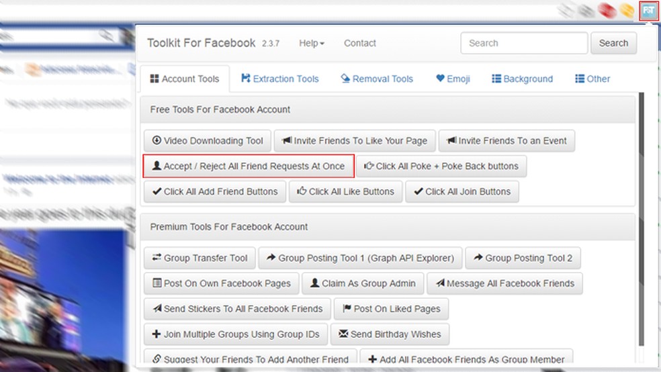The width and height of the screenshot is (661, 372).
Task: Open the Background tab
Action: [x=523, y=79]
